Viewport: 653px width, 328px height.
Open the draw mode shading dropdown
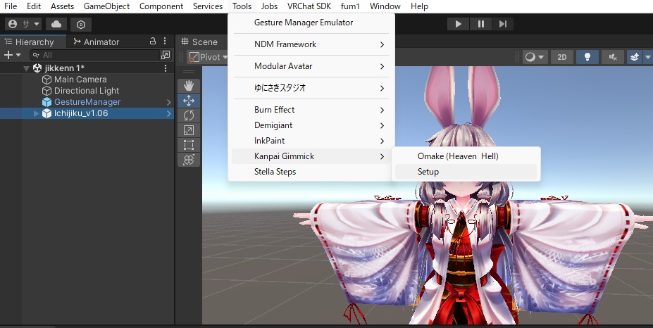tap(535, 57)
